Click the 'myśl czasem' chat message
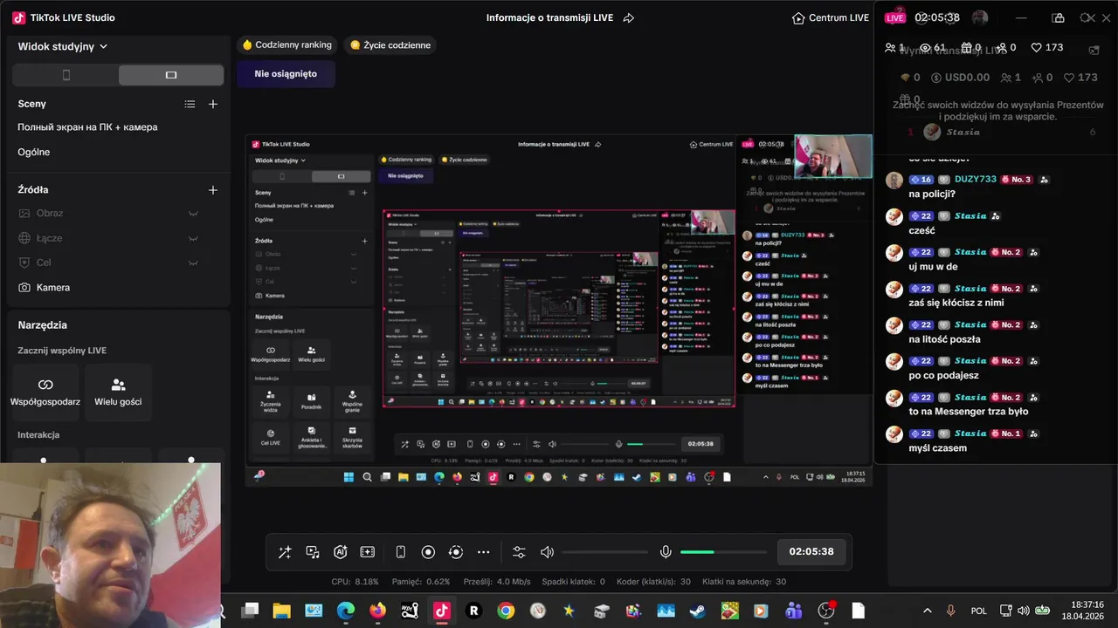The image size is (1118, 628). (937, 447)
